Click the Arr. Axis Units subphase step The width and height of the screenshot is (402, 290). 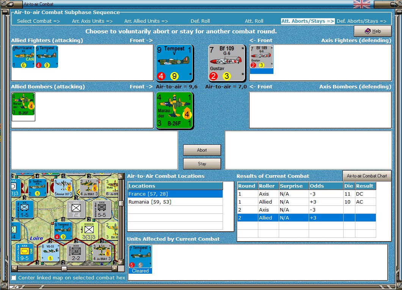click(x=92, y=21)
